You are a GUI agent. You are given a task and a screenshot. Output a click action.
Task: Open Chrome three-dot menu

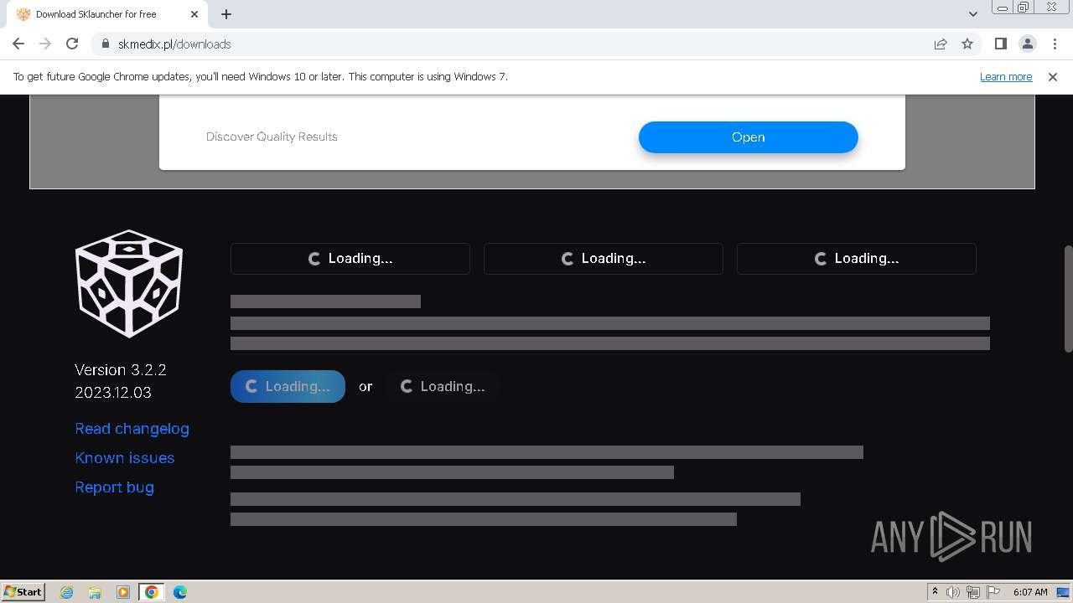1055,44
